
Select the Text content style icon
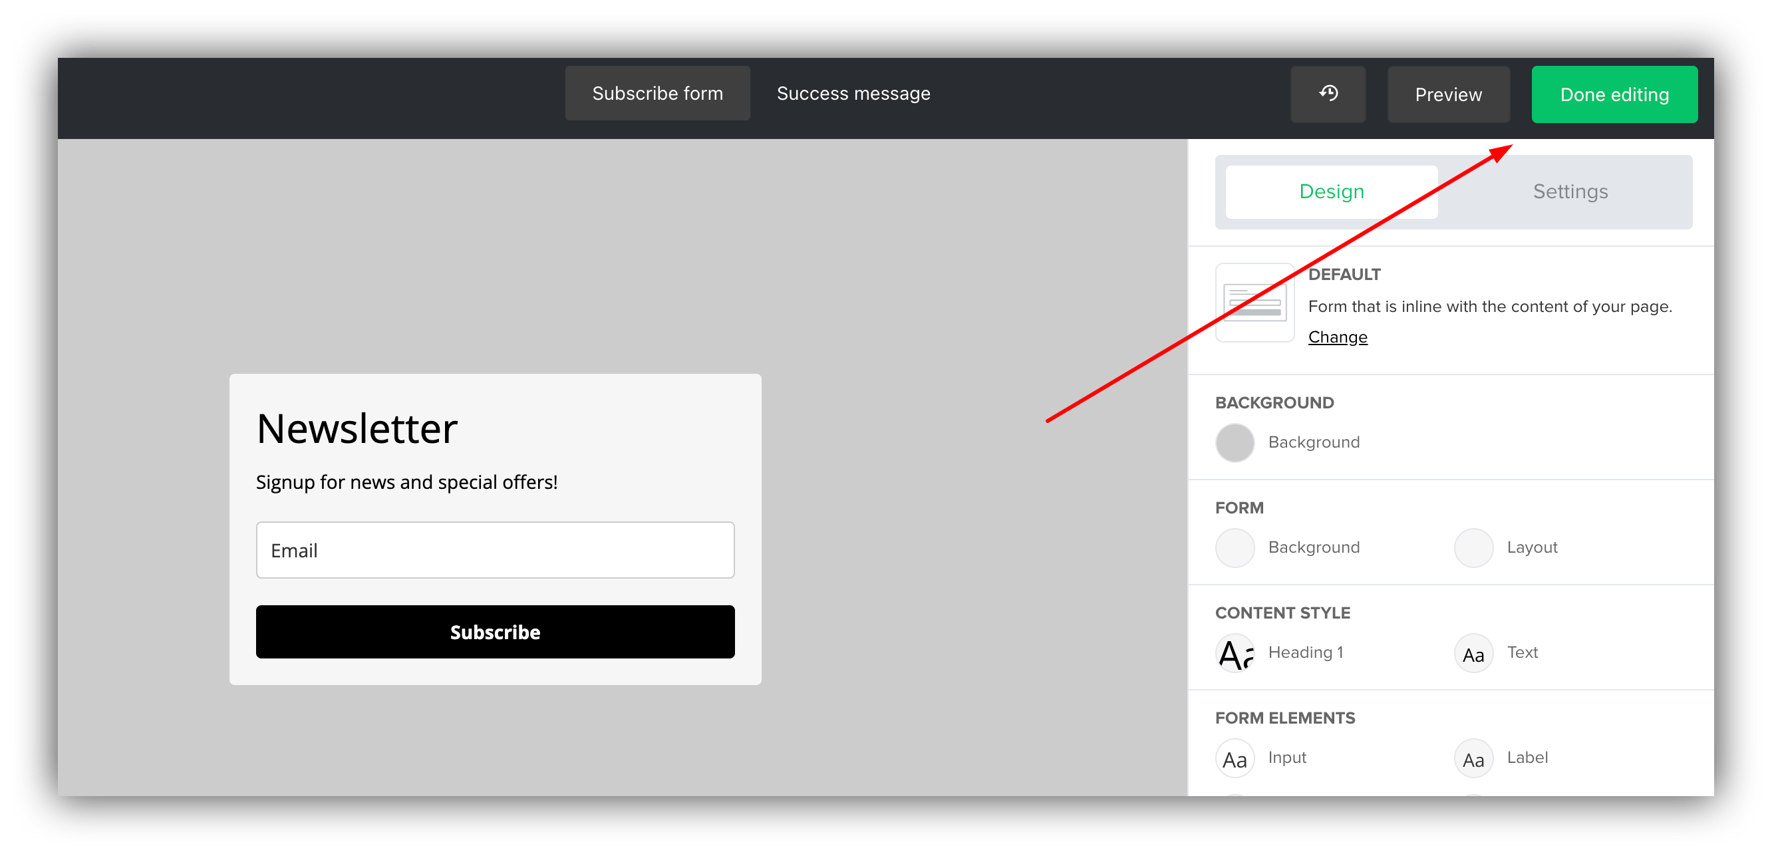[x=1473, y=653]
